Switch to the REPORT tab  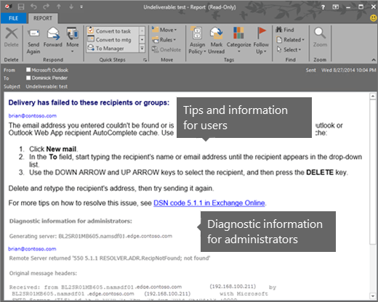[43, 18]
